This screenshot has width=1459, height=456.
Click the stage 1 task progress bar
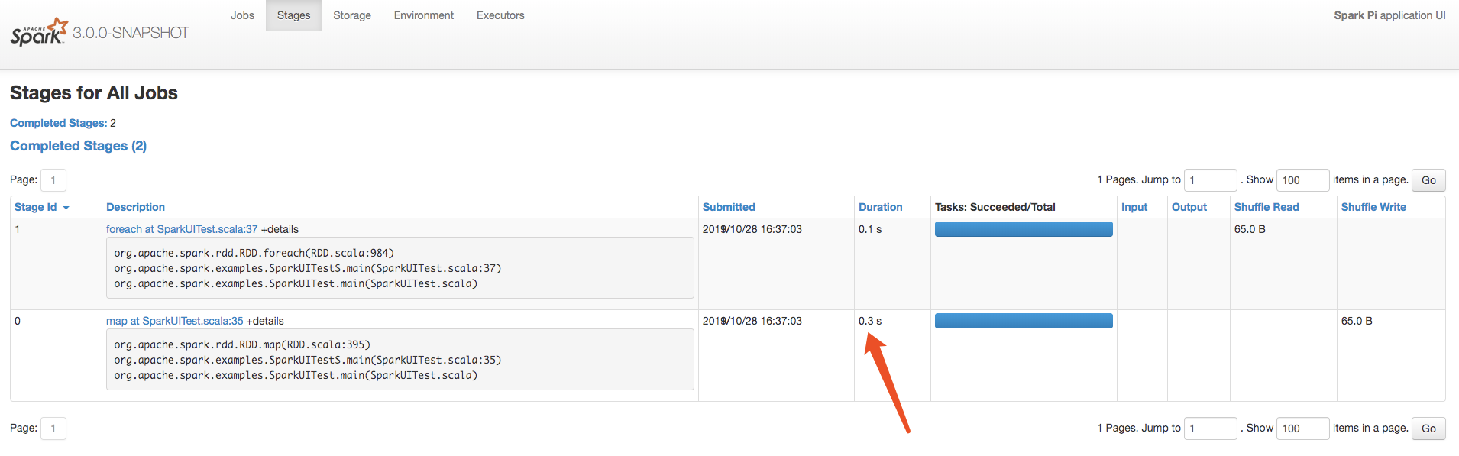click(1024, 229)
